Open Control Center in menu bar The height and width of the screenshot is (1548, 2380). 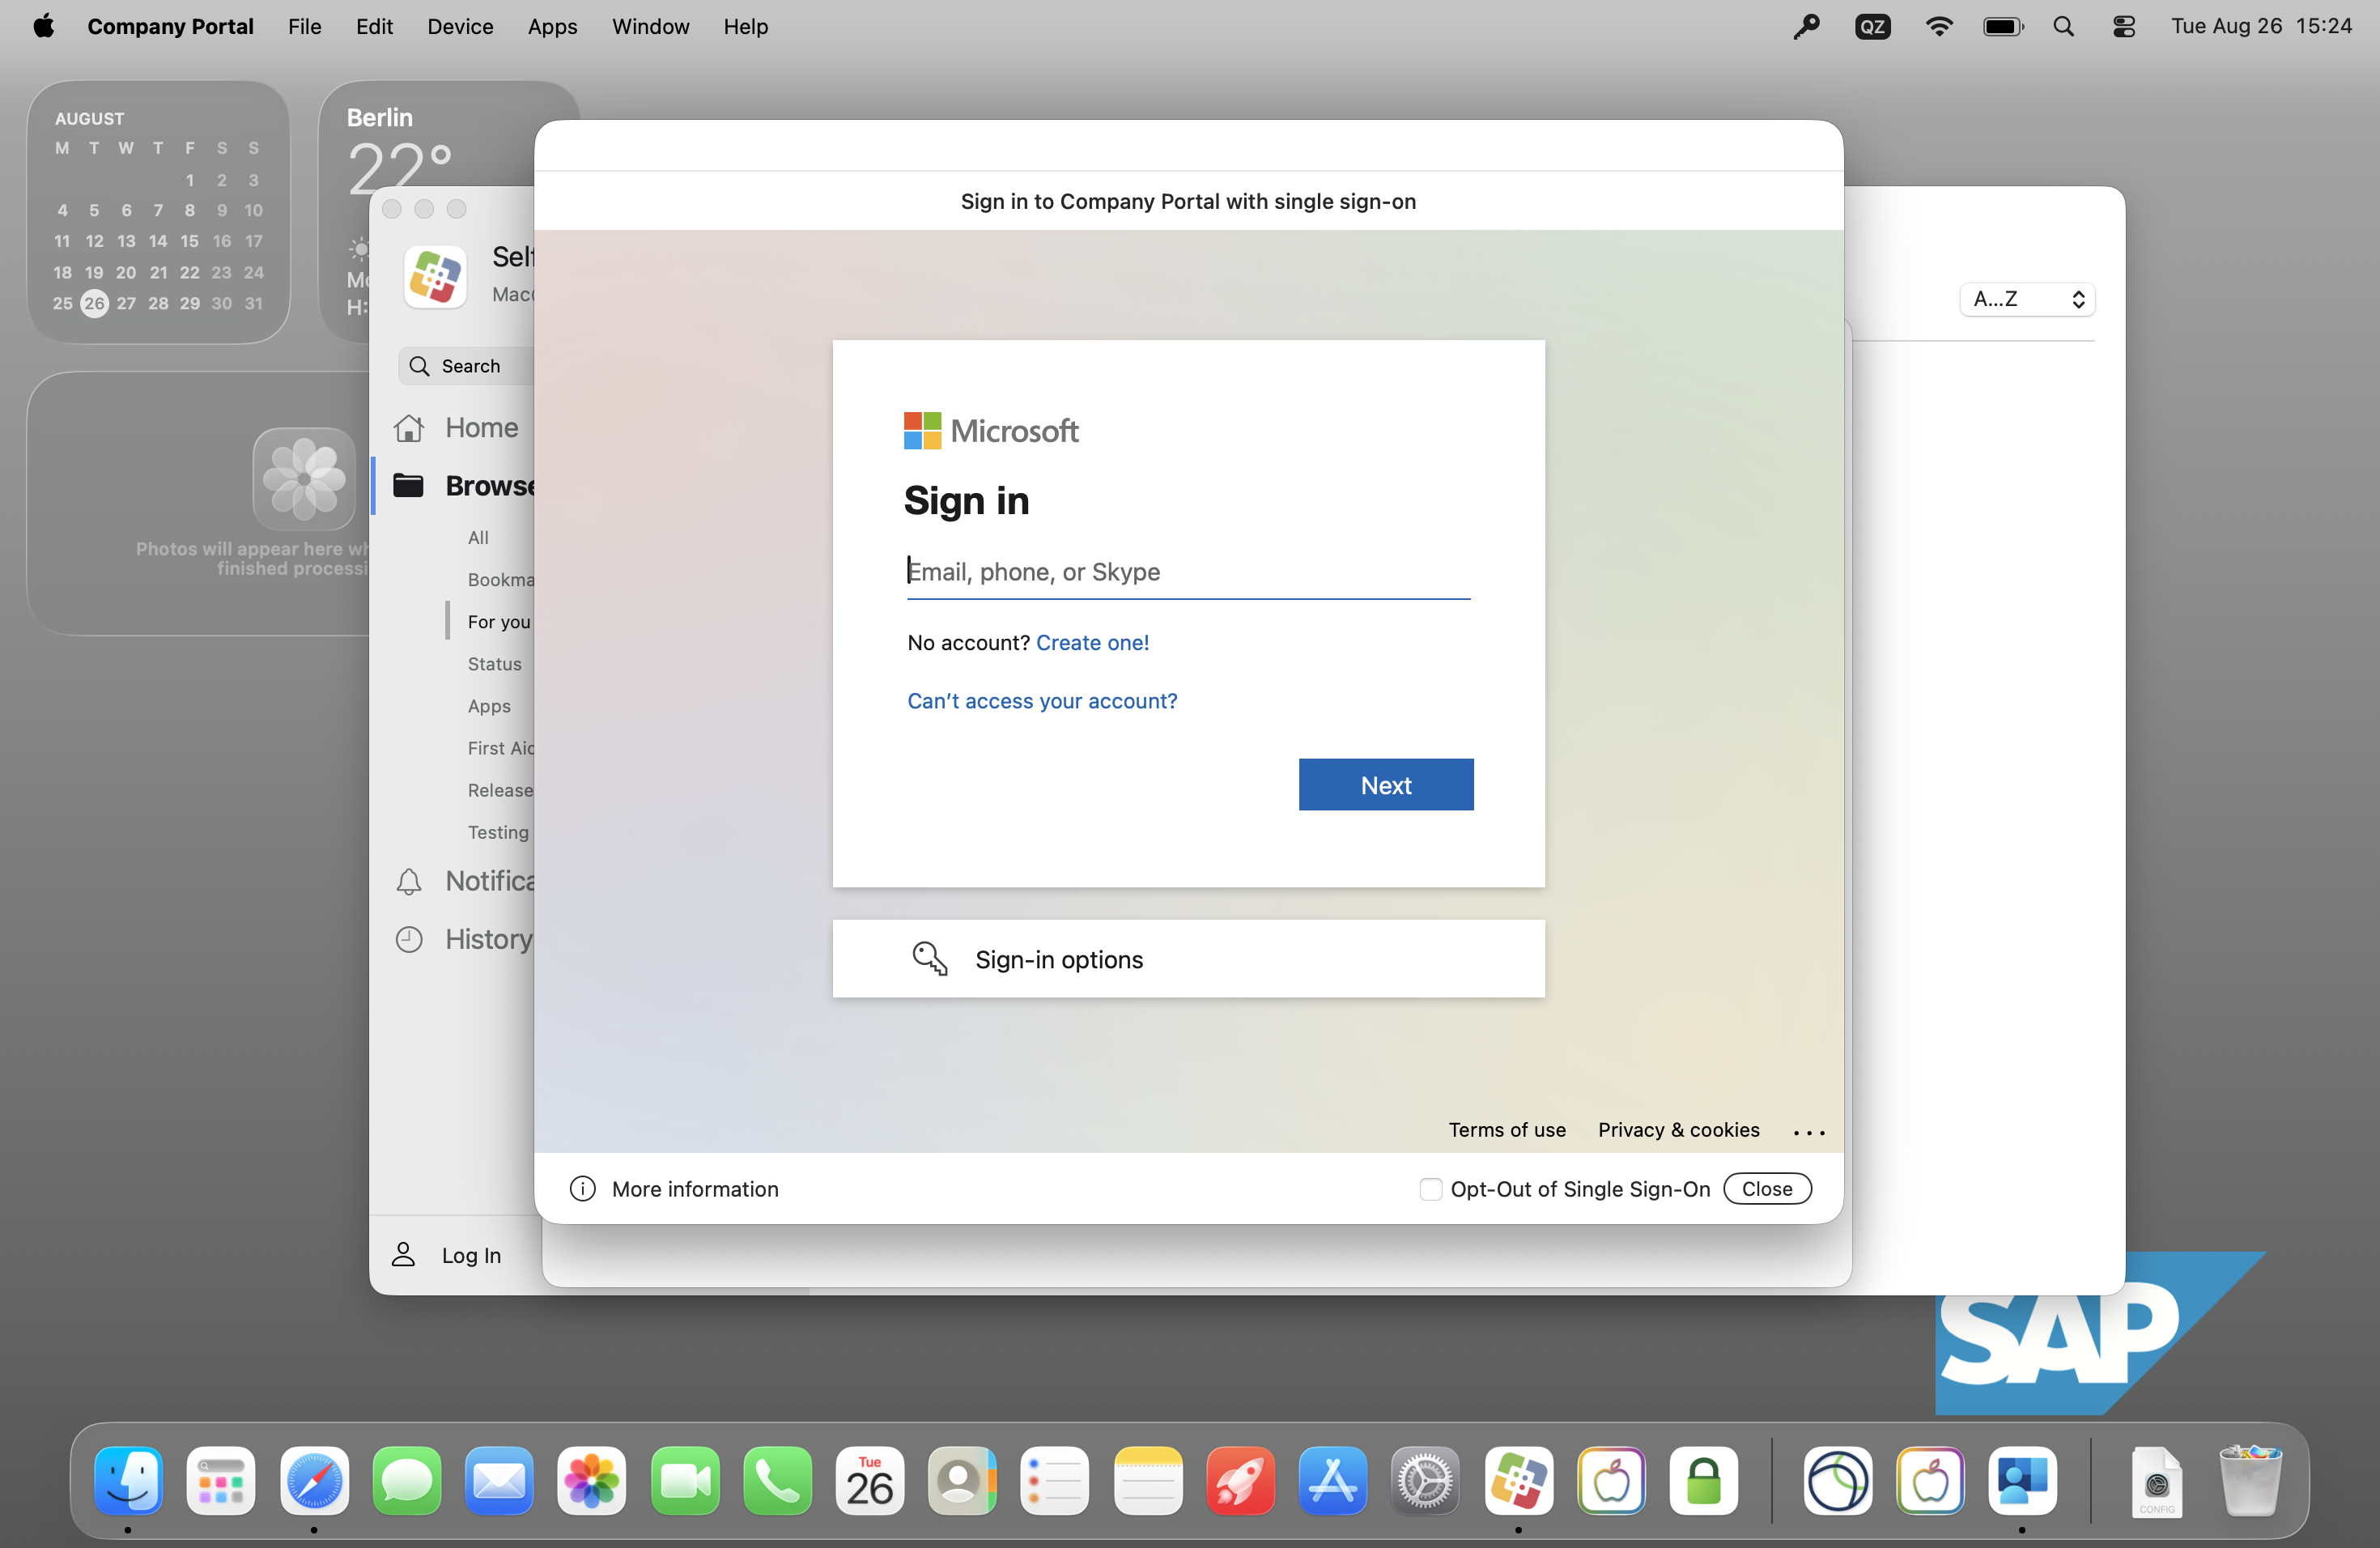tap(2124, 26)
